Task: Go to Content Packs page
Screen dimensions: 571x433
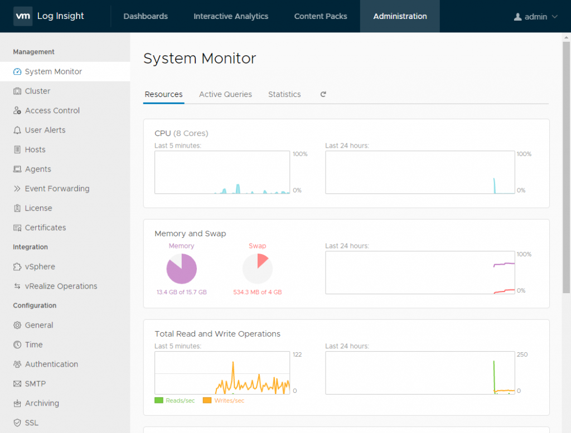Action: tap(321, 17)
